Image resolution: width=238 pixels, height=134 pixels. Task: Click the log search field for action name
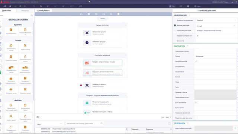click(84, 124)
